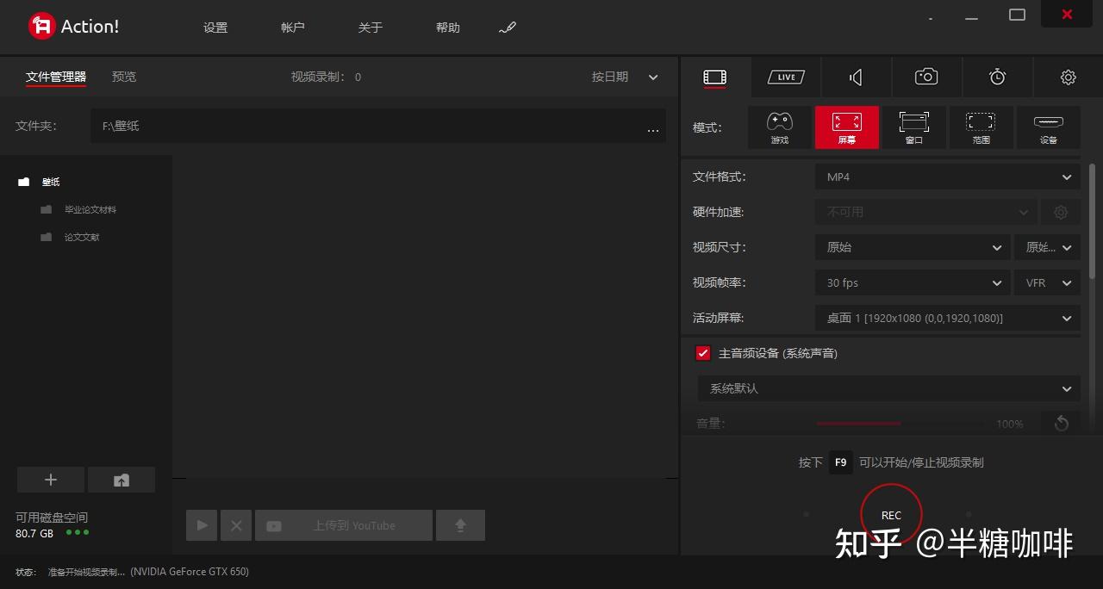Open the 设置 menu

click(215, 28)
